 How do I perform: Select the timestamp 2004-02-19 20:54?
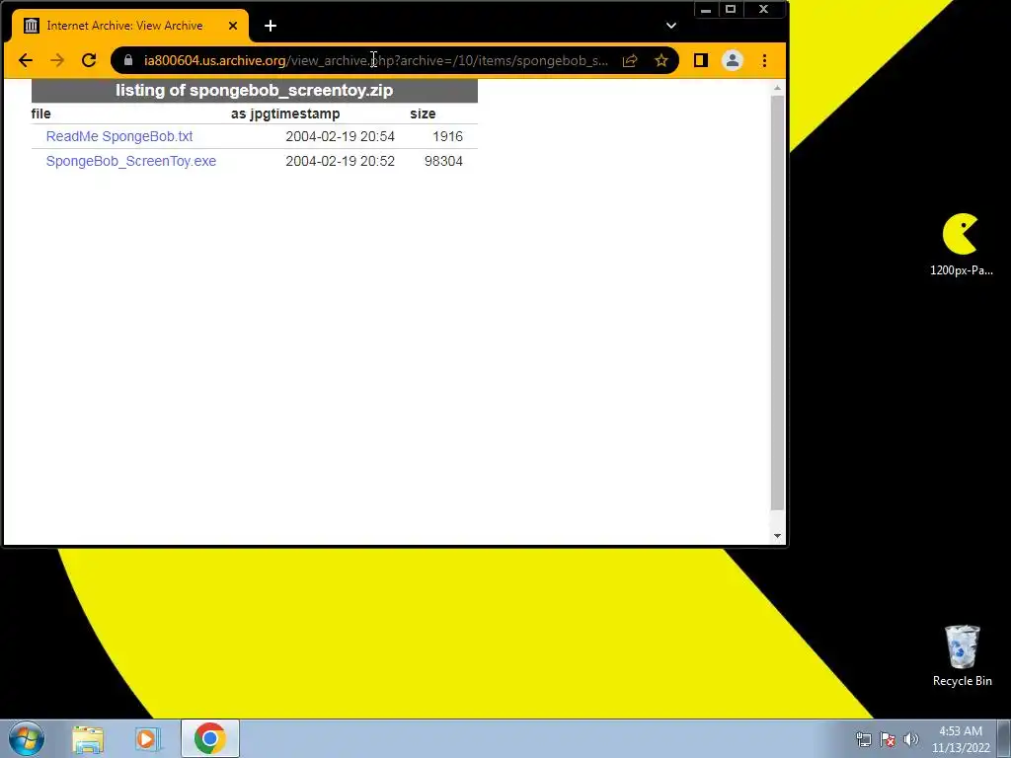tap(340, 136)
